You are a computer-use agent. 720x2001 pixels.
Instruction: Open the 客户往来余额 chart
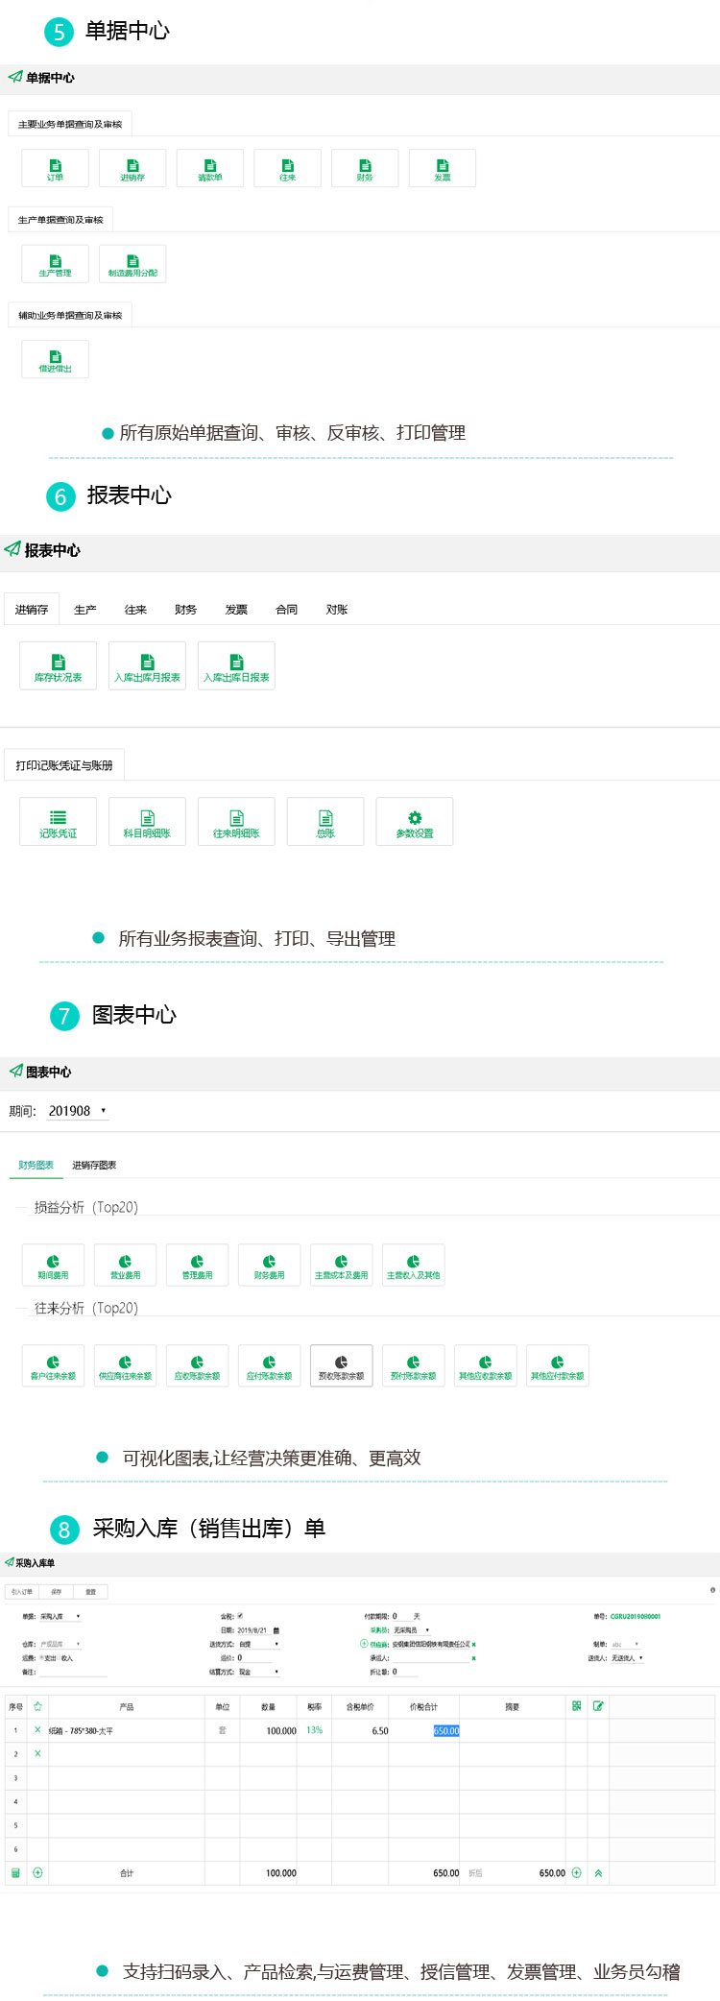pos(53,1365)
